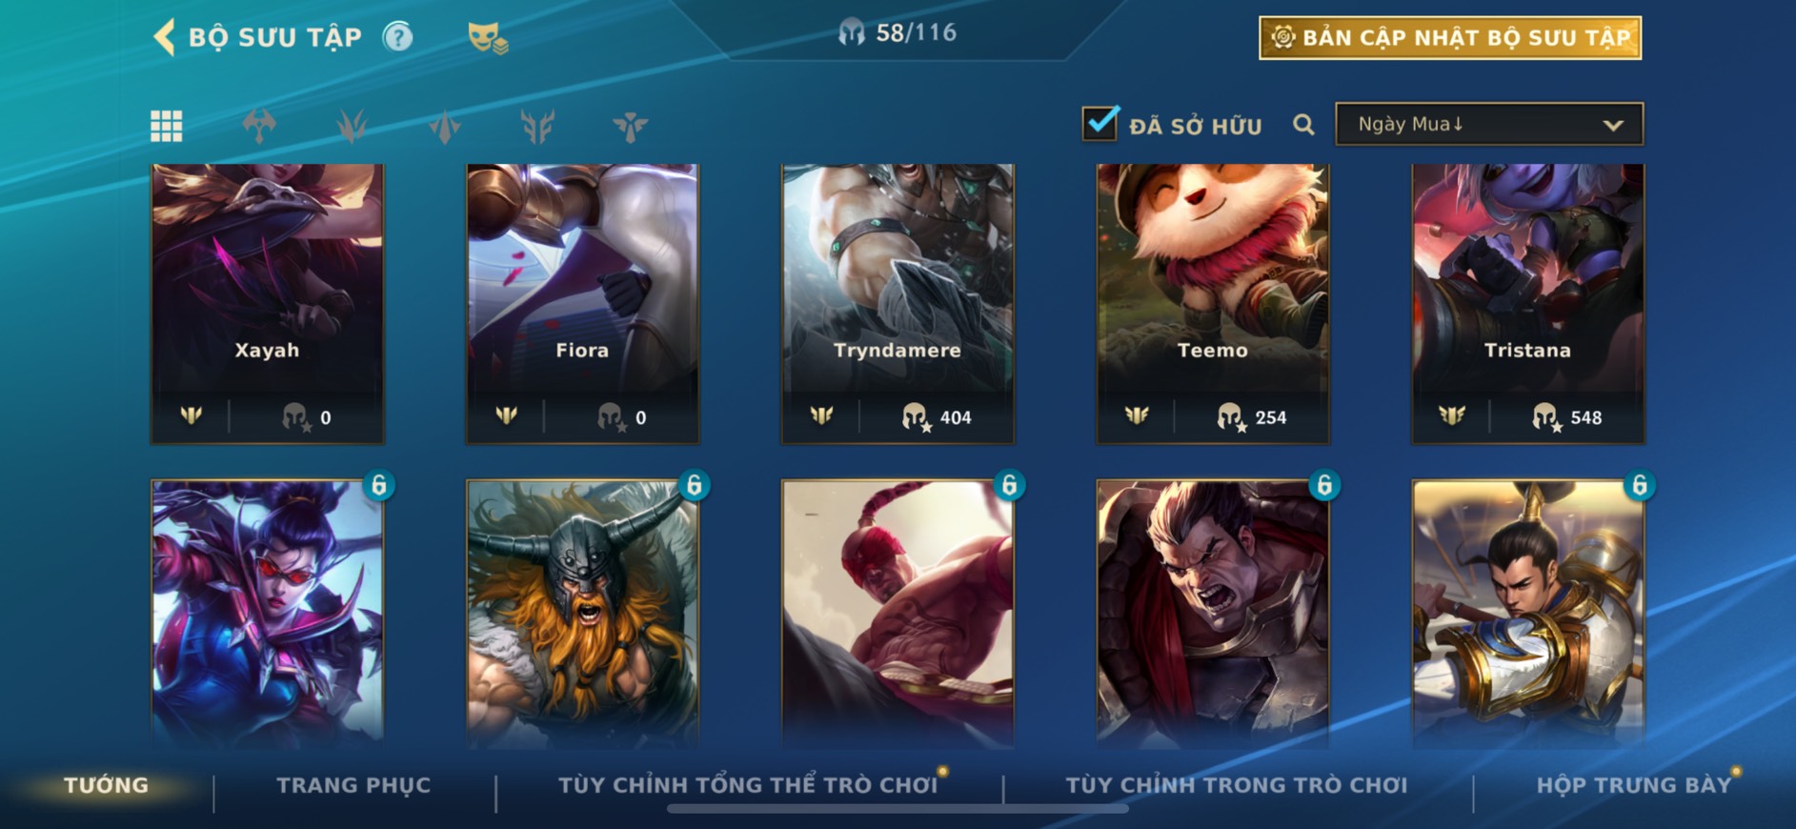Click Bản Cập Nhật Bộ Sưu Tập button
Image resolution: width=1796 pixels, height=829 pixels.
tap(1450, 38)
